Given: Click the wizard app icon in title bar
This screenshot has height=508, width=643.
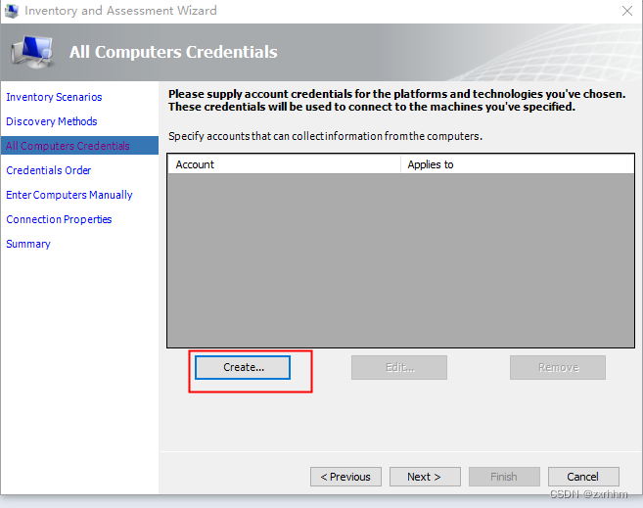Looking at the screenshot, I should coord(11,11).
